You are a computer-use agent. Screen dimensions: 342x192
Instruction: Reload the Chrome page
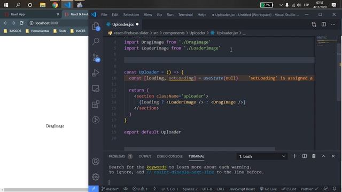point(21,23)
